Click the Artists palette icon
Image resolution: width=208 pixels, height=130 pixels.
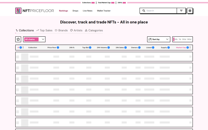tap(71, 31)
